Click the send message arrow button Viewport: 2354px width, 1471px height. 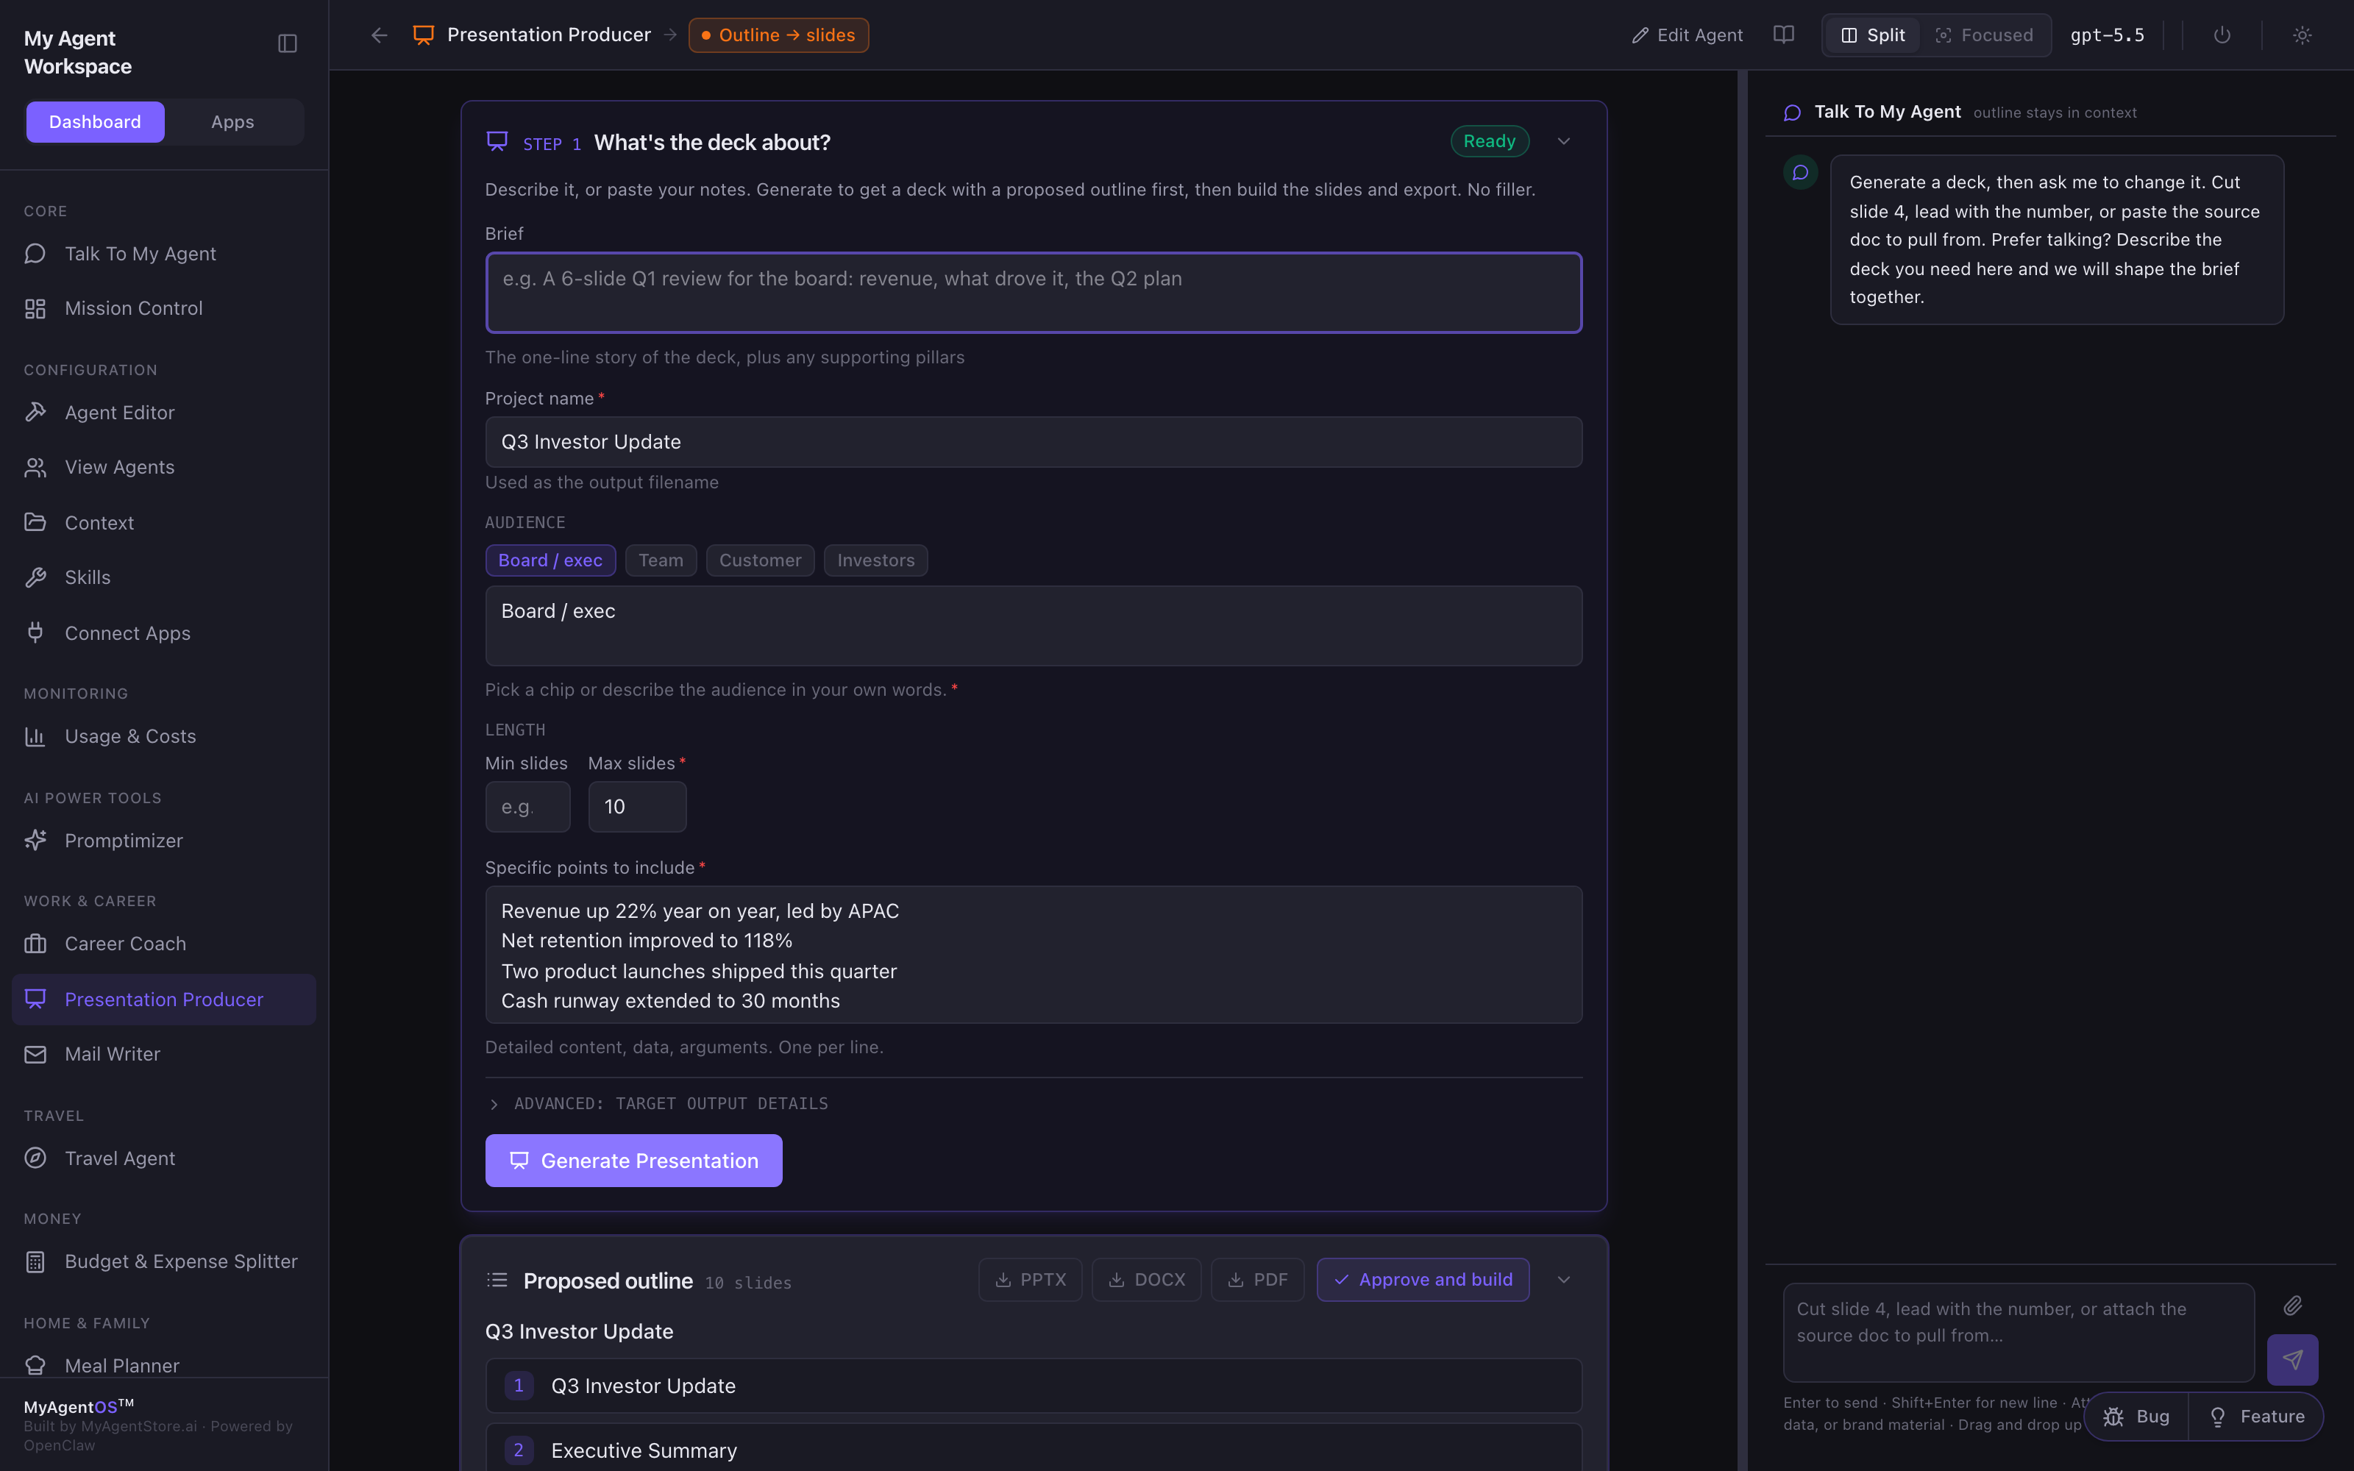(x=2291, y=1359)
